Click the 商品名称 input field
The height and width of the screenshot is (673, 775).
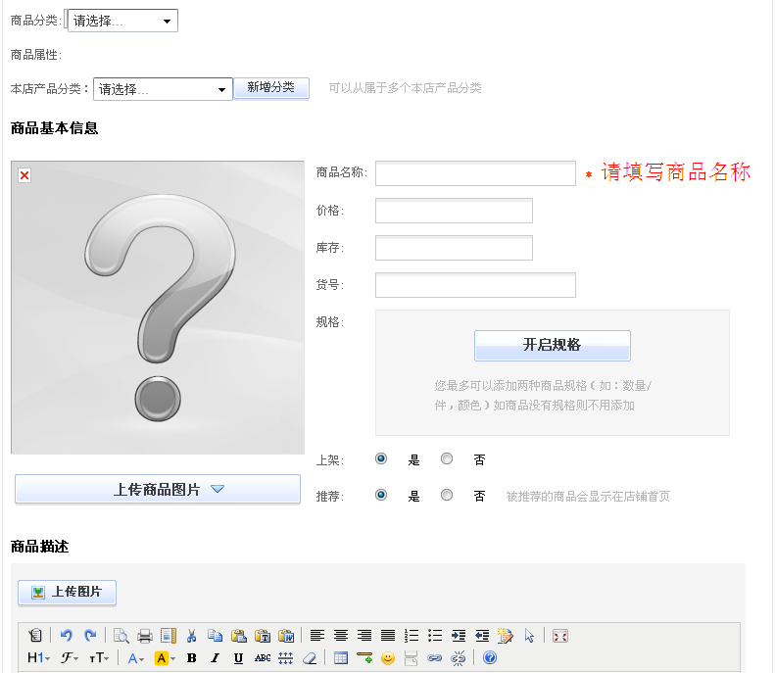[475, 173]
